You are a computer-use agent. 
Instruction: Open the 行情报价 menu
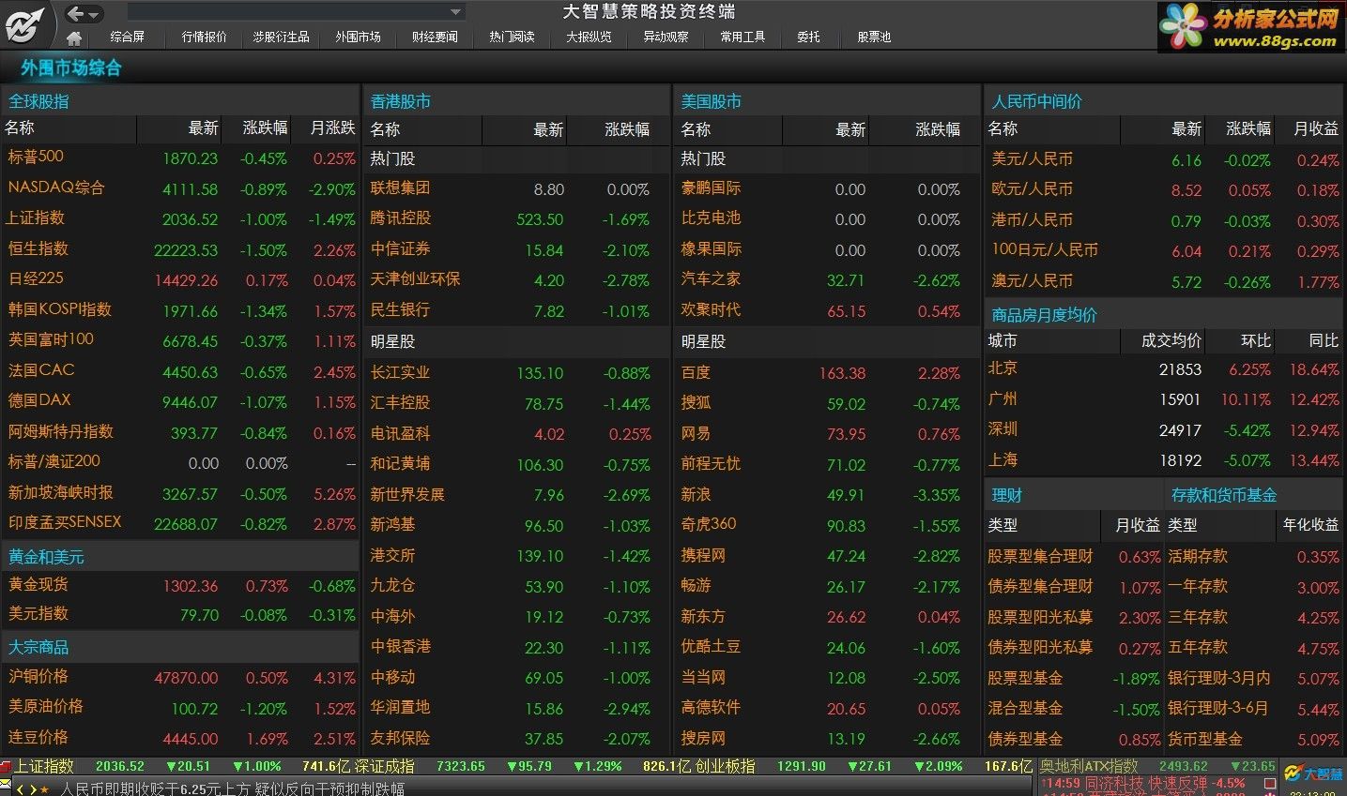pyautogui.click(x=204, y=38)
